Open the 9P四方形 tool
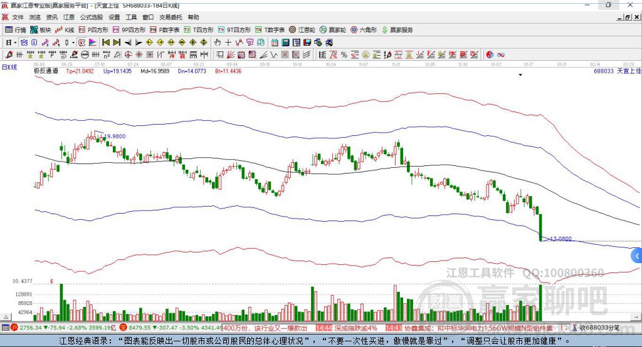Screen dimensions: 642x347 point(129,30)
